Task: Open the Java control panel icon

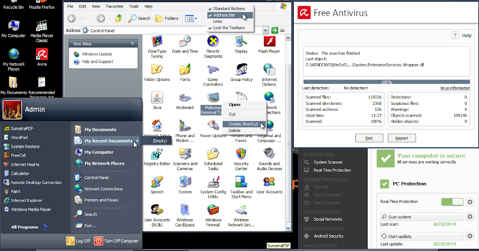Action: point(157,100)
